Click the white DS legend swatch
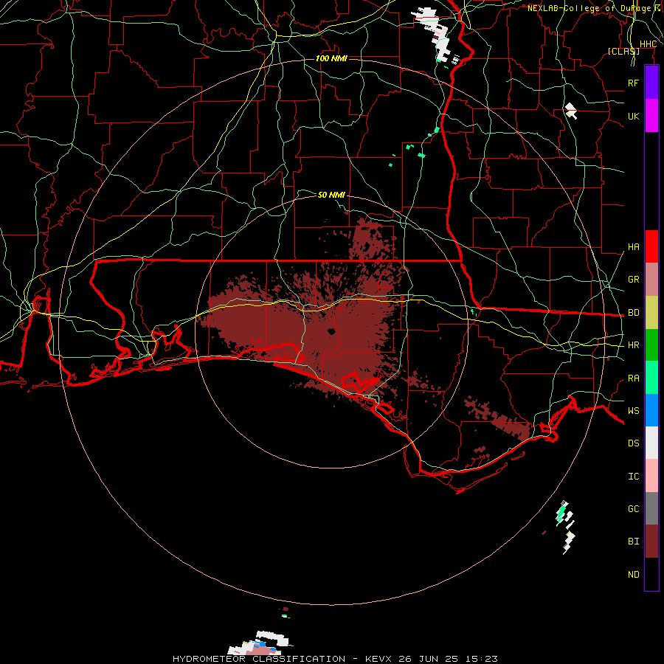This screenshot has height=664, width=664. (651, 443)
